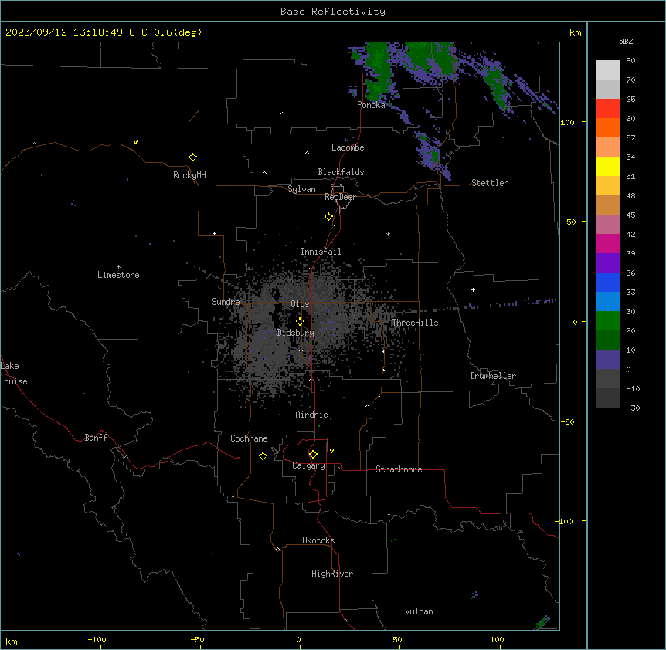666x650 pixels.
Task: Pick the bright green 30-20 dBZ legend swatch
Action: point(607,321)
